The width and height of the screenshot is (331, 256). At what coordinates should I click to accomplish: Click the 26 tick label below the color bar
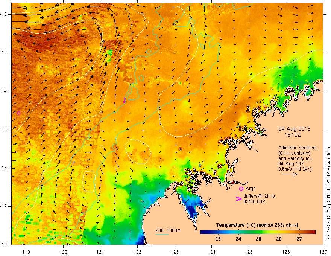tap(279, 239)
